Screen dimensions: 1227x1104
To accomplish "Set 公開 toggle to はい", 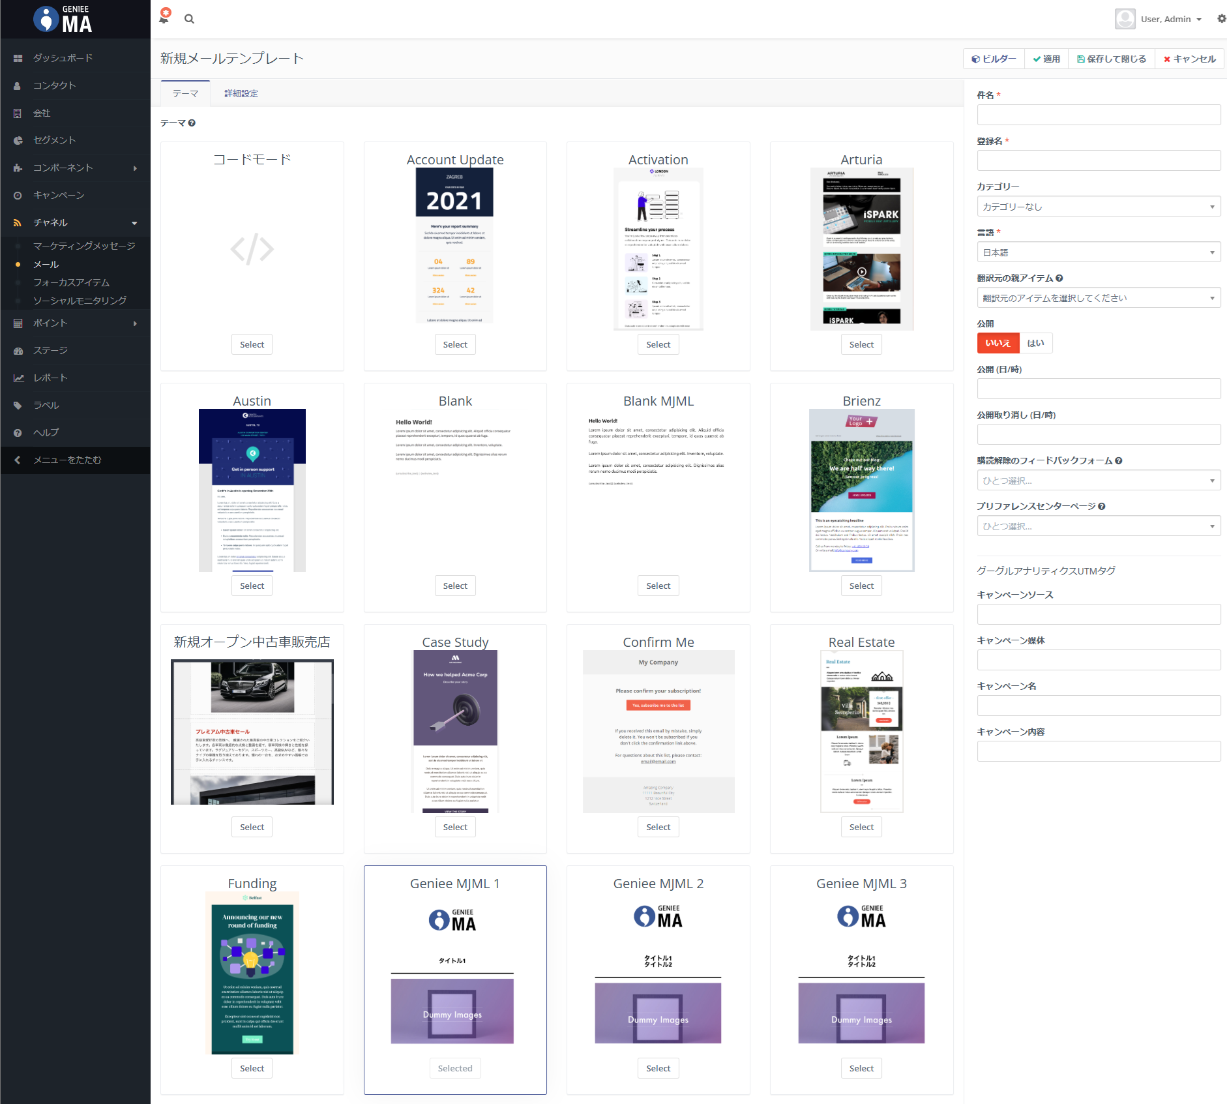I will [1035, 343].
